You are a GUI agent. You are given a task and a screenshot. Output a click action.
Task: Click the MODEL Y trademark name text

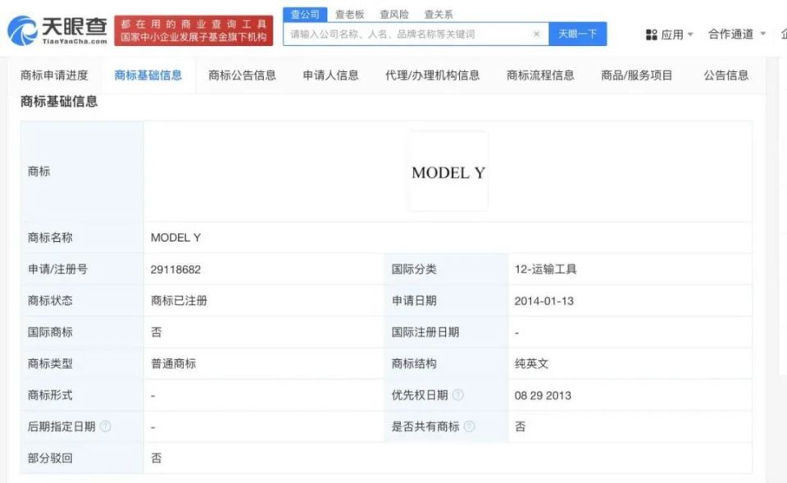[175, 238]
